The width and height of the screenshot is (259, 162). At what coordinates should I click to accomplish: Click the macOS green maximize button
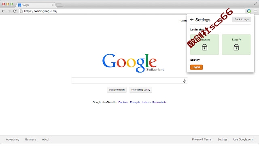pyautogui.click(x=12, y=4)
